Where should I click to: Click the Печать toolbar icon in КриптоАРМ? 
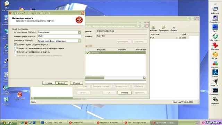point(174,29)
